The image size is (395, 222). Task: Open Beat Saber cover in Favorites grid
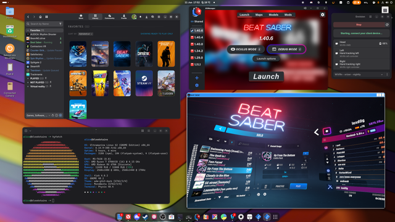click(x=122, y=54)
